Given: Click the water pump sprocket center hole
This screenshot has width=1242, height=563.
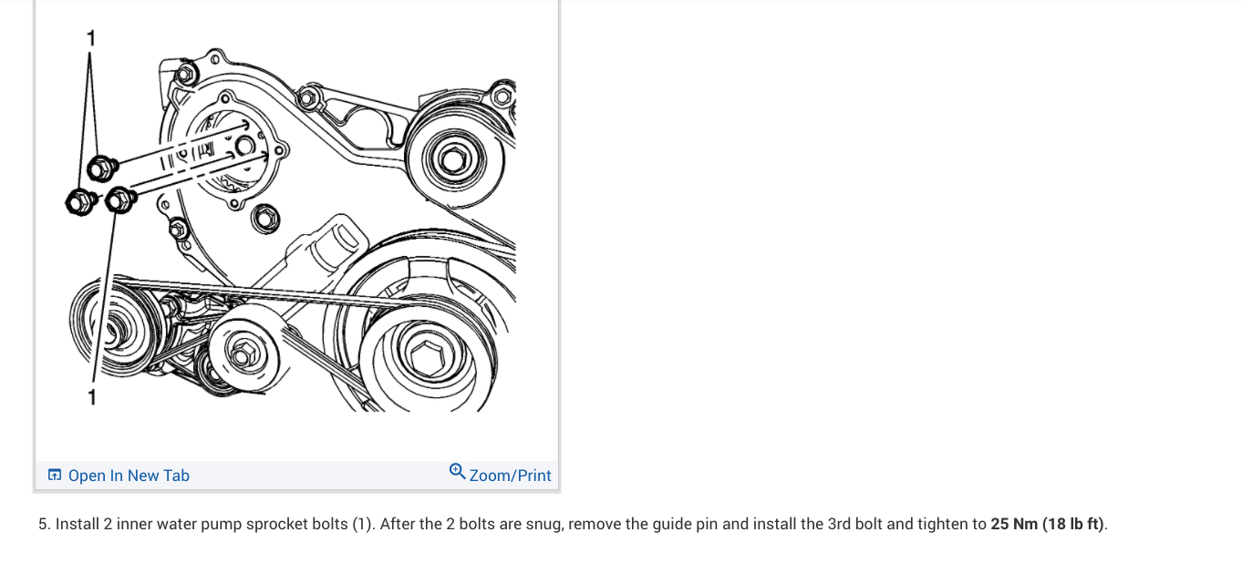Looking at the screenshot, I should pos(243,145).
